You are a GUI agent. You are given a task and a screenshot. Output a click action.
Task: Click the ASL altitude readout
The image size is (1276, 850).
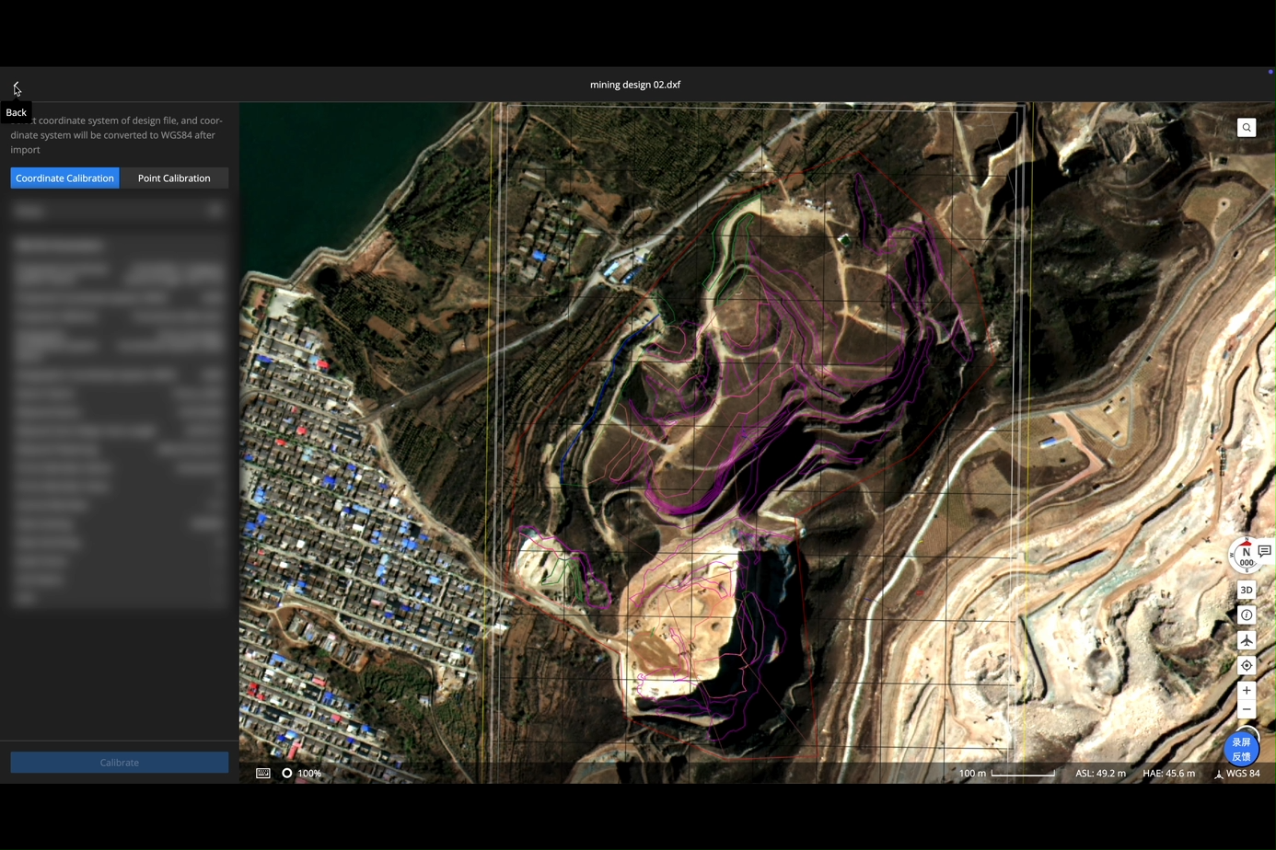pos(1100,774)
